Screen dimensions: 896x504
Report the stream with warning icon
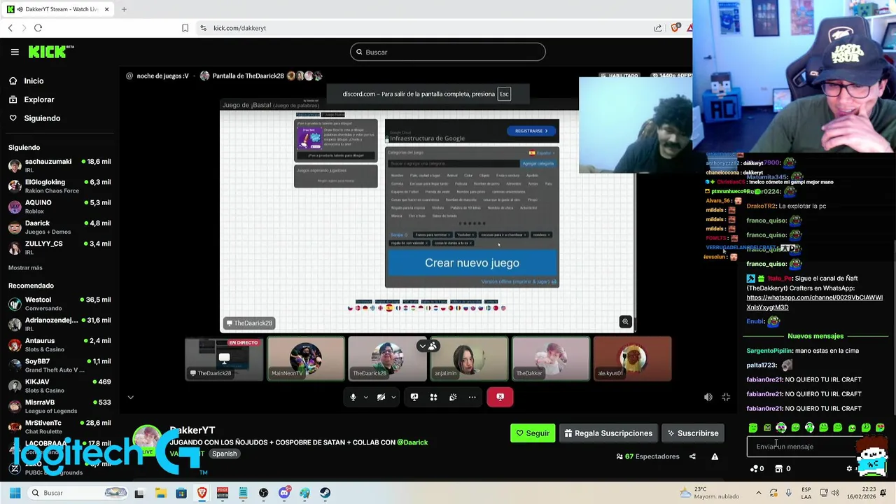click(x=715, y=456)
